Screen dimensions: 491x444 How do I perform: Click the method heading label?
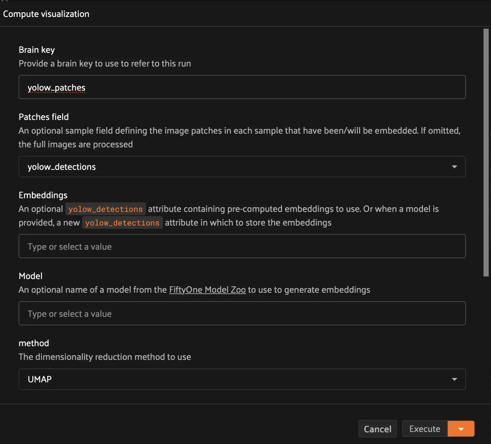(34, 343)
